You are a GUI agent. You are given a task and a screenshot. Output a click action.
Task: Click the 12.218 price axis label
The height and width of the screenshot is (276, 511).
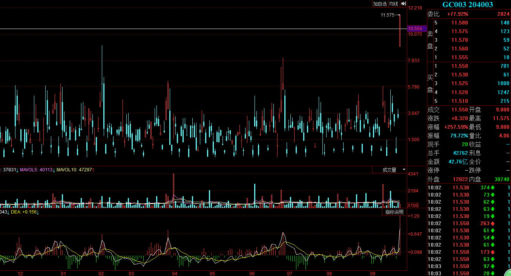tap(415, 8)
